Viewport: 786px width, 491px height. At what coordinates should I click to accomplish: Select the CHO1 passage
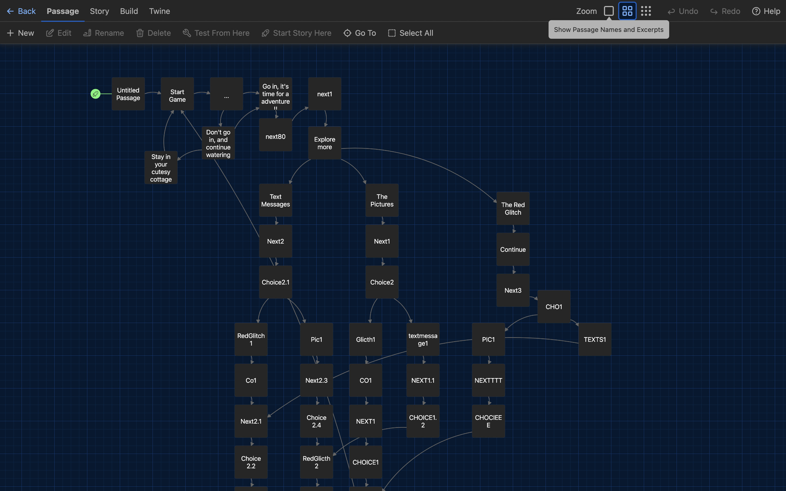click(x=554, y=307)
